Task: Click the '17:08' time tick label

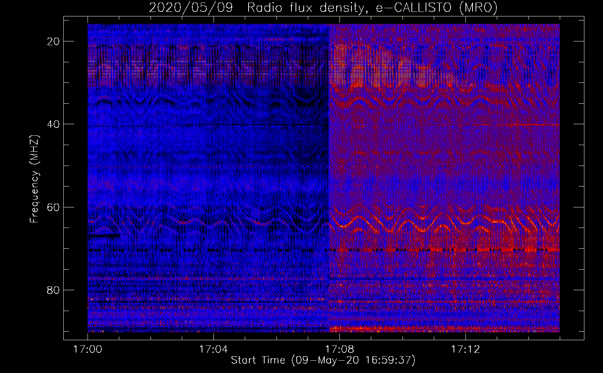Action: pos(339,349)
